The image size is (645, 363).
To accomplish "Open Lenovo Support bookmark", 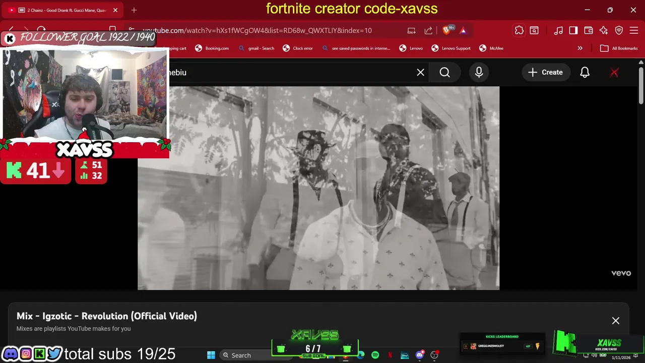I will coord(451,48).
